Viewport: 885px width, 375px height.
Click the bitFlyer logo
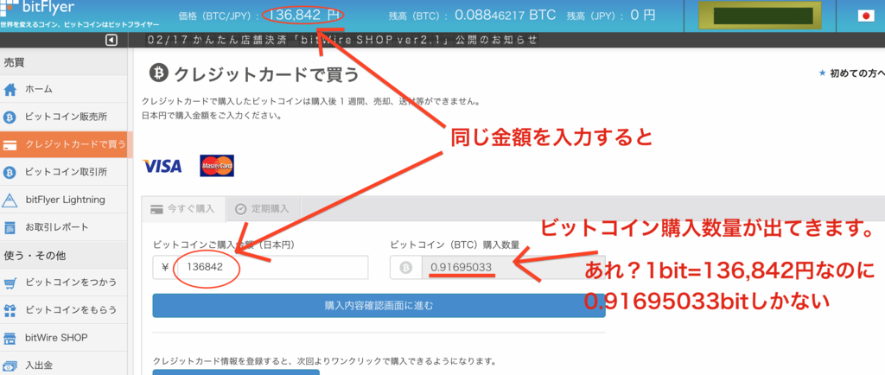[38, 9]
